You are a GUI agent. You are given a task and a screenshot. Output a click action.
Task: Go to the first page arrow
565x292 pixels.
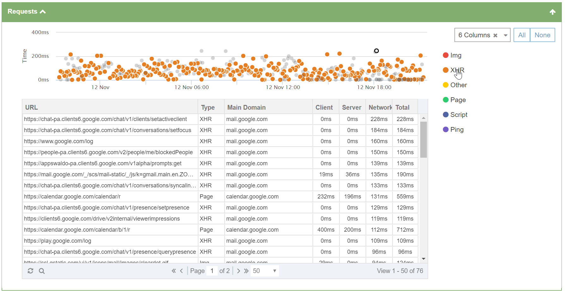[x=174, y=271]
